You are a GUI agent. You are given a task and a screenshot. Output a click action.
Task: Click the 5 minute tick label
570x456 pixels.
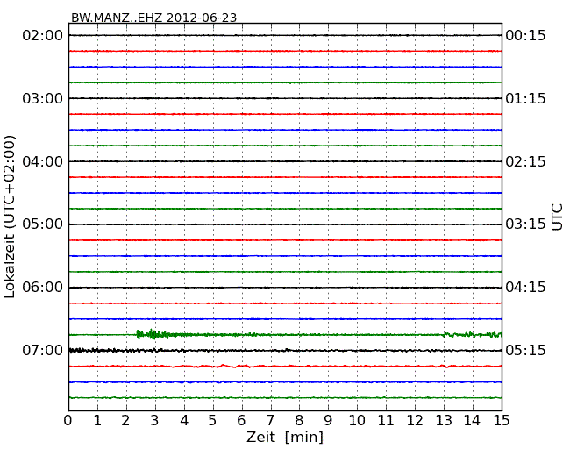pos(213,421)
